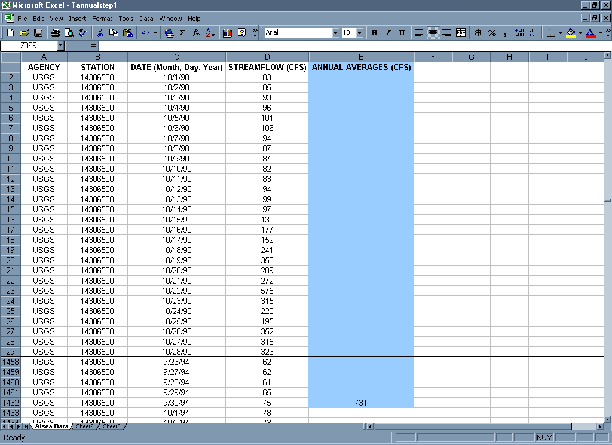Open the Name Box dropdown arrow
The height and width of the screenshot is (445, 612).
point(60,45)
